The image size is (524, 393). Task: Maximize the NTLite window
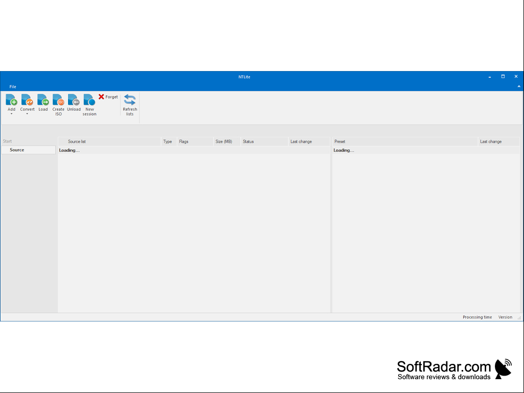click(x=503, y=77)
